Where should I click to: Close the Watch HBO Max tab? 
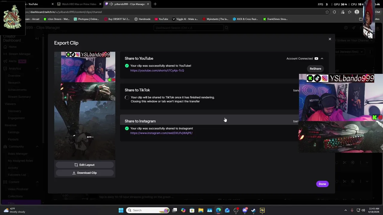(x=100, y=4)
